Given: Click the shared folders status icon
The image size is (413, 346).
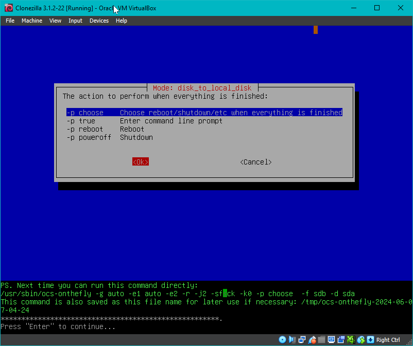Looking at the screenshot, I should click(321, 340).
